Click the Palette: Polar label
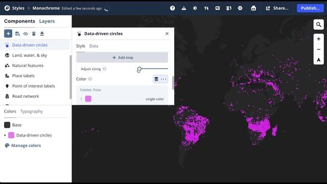 91,90
